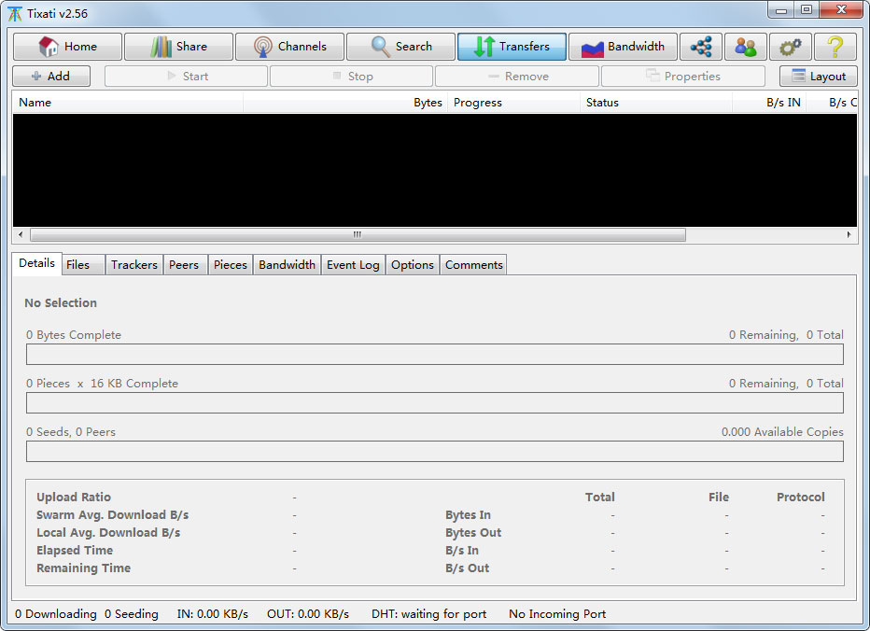The image size is (870, 631).
Task: Open the Trackers tab
Action: 134,265
